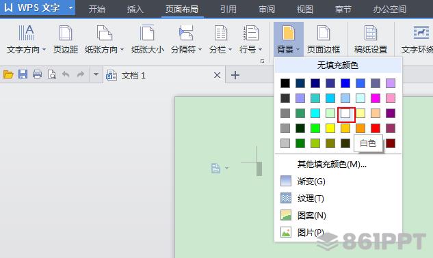Click the print preview icon
The height and width of the screenshot is (258, 433).
tap(51, 74)
